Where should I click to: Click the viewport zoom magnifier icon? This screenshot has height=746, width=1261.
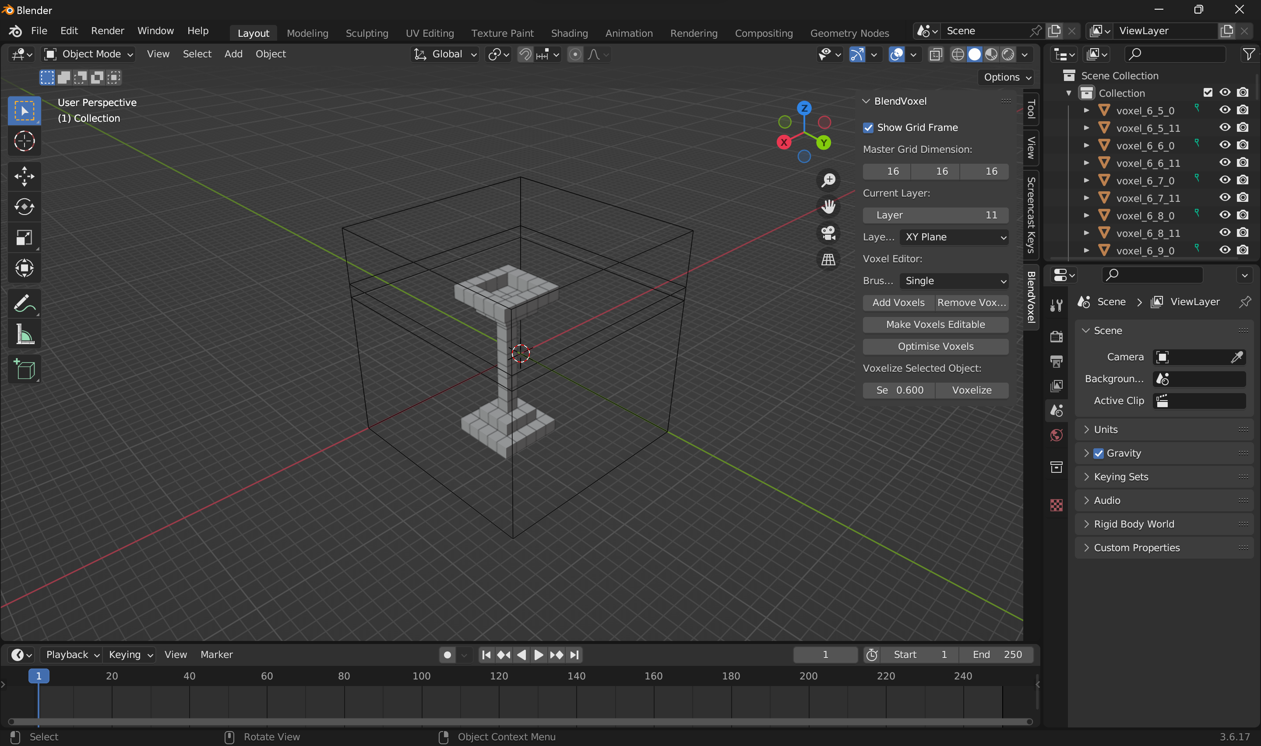[828, 180]
